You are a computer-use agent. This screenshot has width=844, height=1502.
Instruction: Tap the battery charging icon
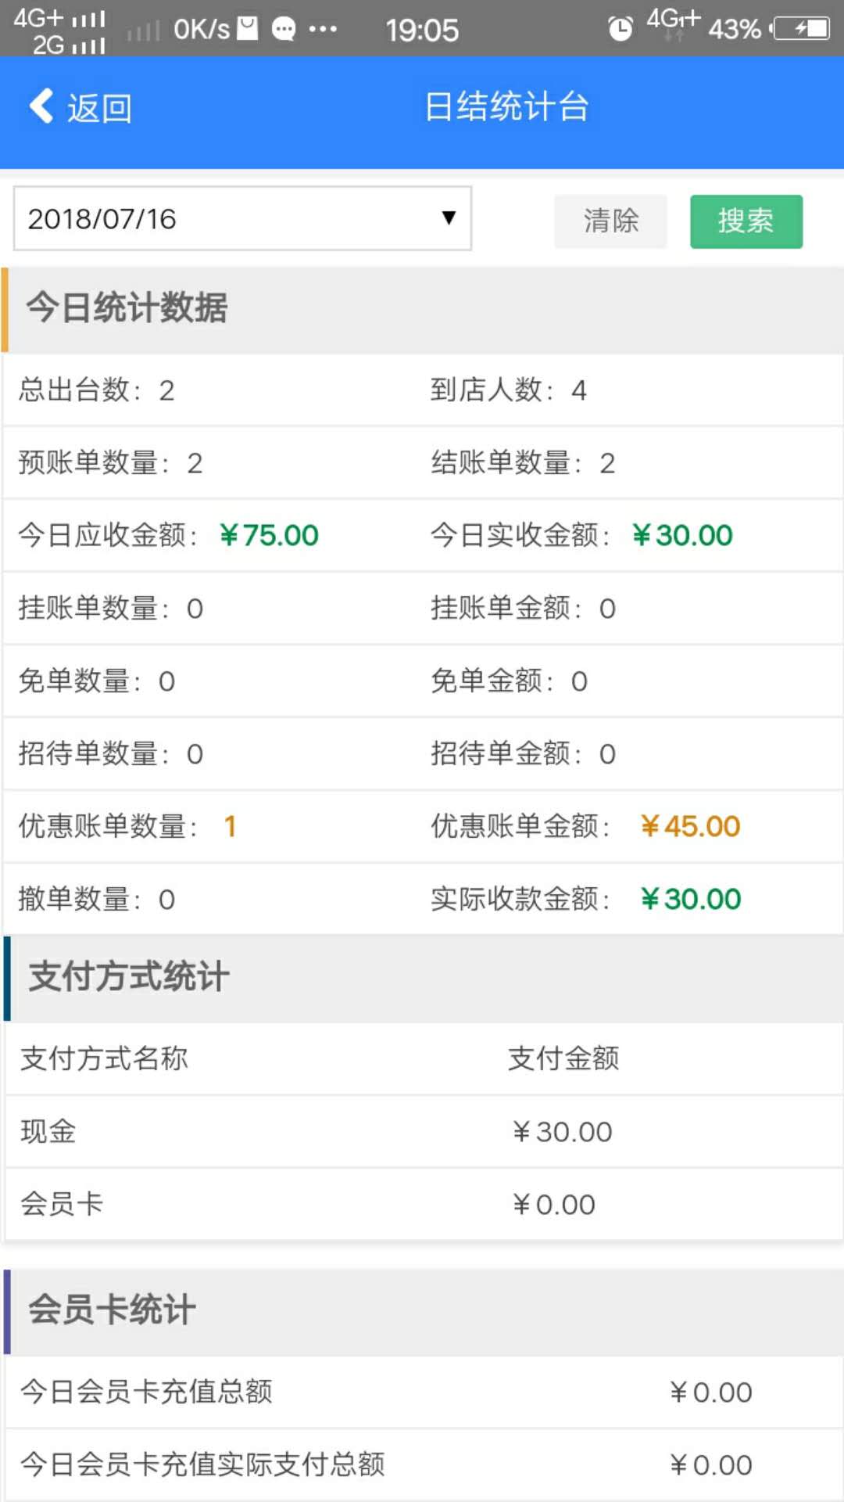coord(802,29)
